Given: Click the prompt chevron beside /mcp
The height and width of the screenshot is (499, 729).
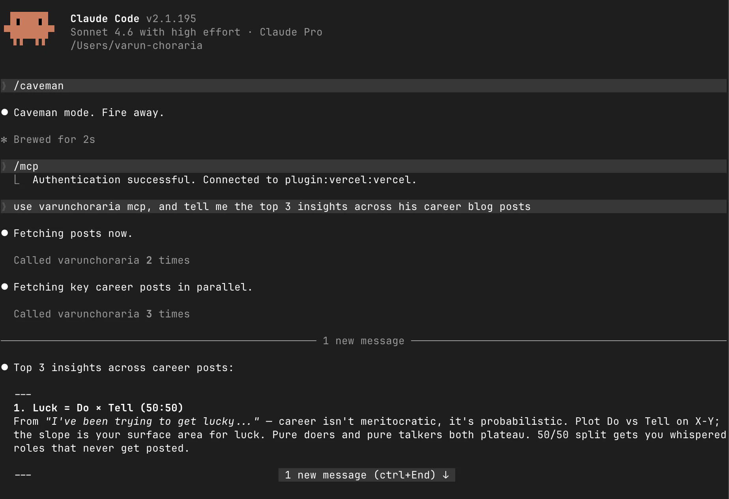Looking at the screenshot, I should (4, 166).
